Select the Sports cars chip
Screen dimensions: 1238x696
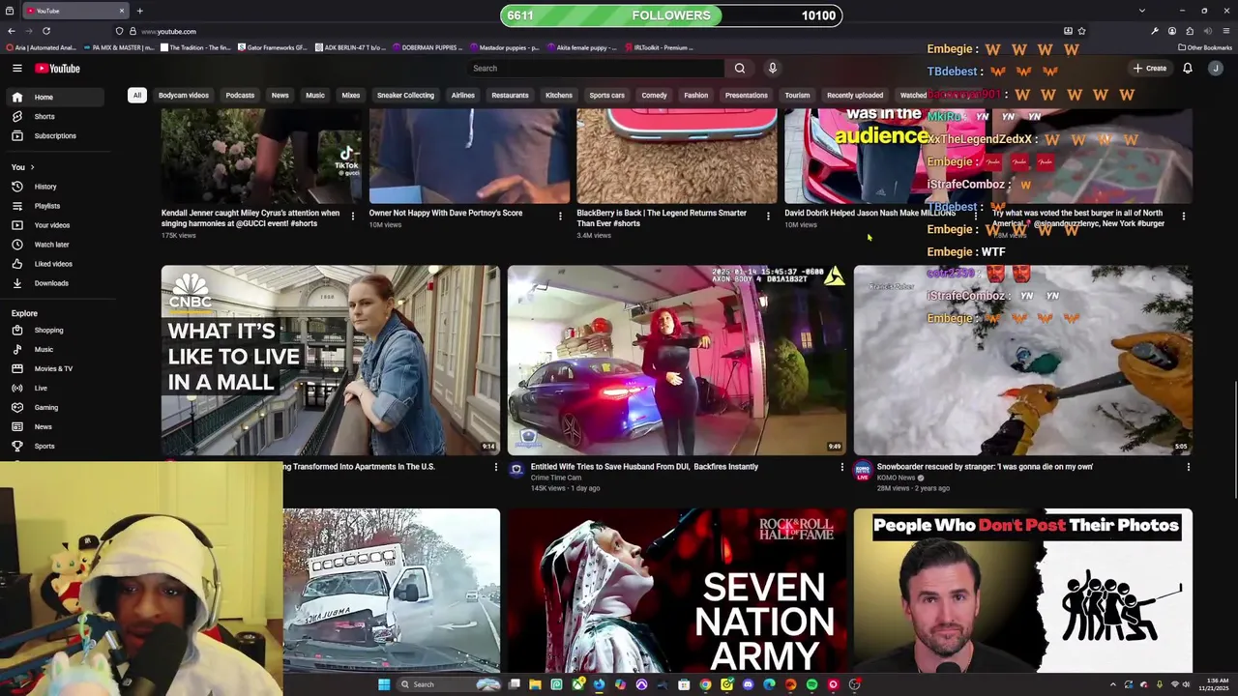point(606,95)
